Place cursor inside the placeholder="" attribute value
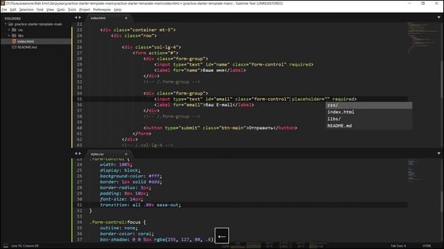The height and width of the screenshot is (249, 444). (x=327, y=99)
